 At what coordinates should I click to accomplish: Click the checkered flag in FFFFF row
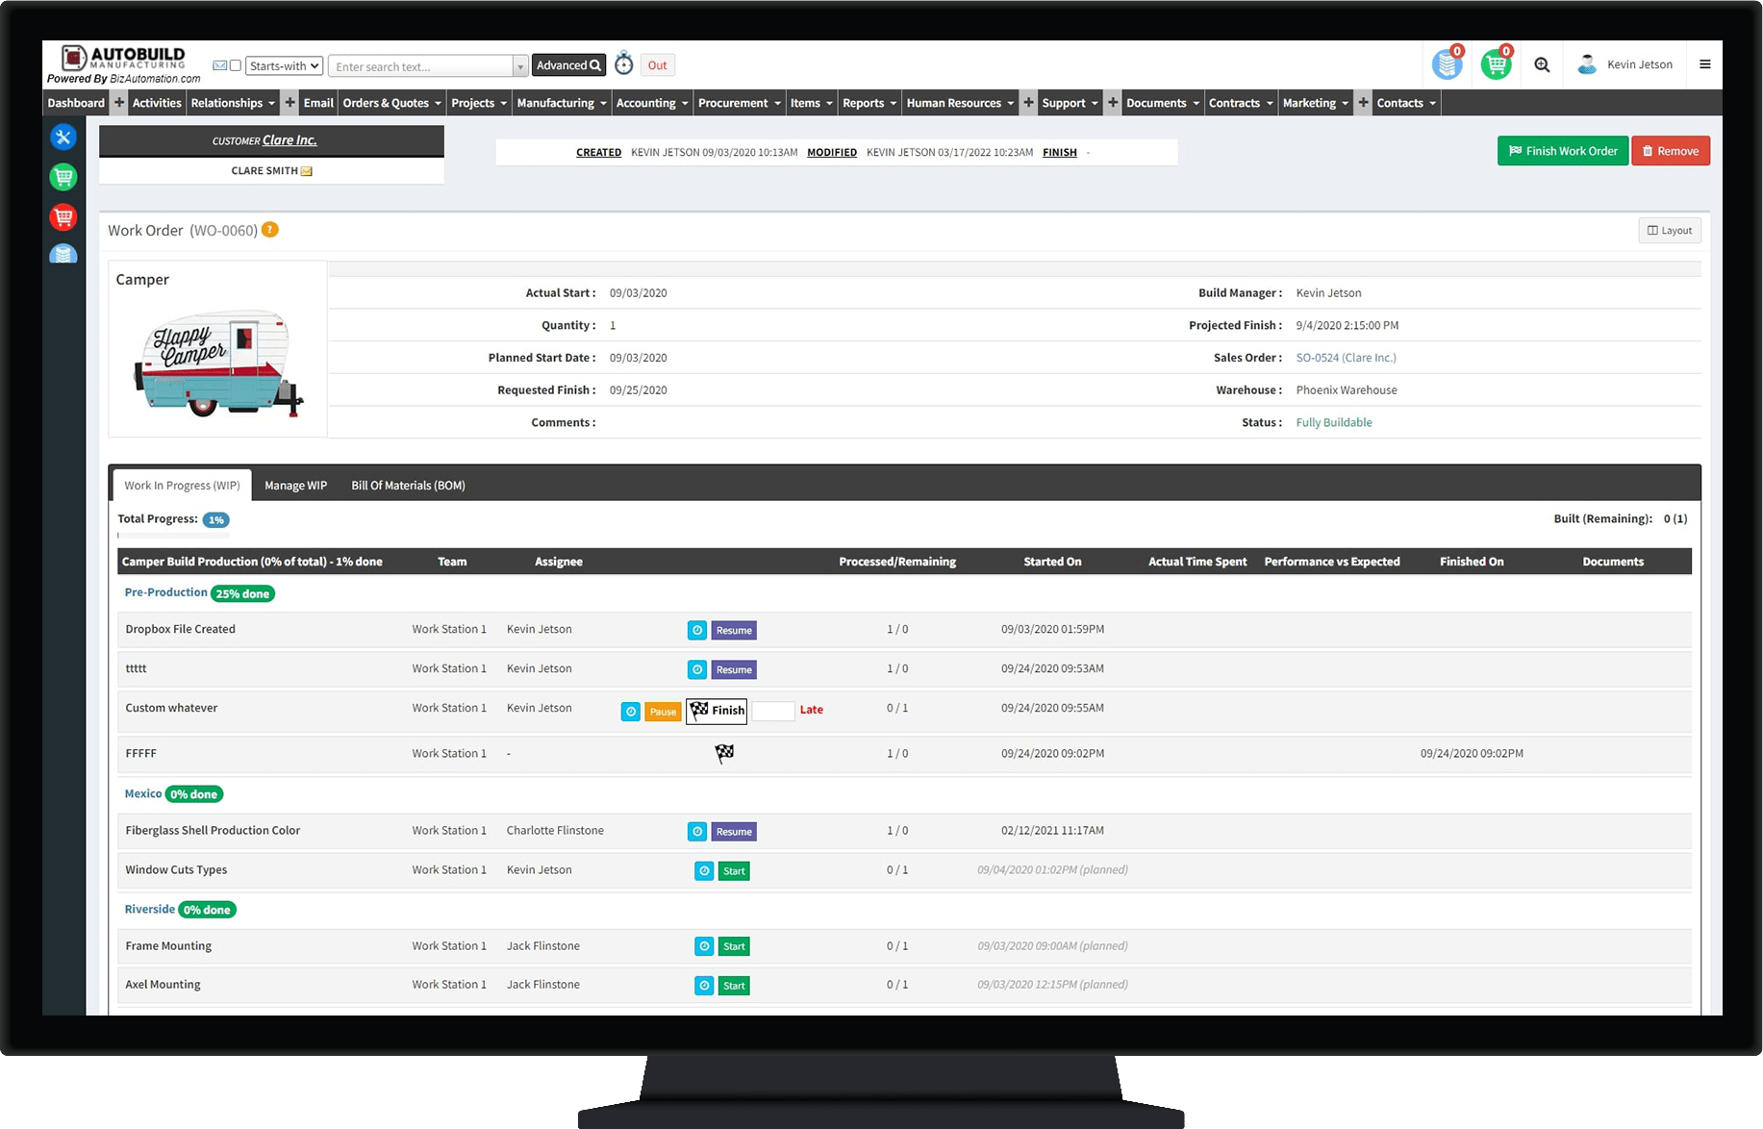point(724,753)
